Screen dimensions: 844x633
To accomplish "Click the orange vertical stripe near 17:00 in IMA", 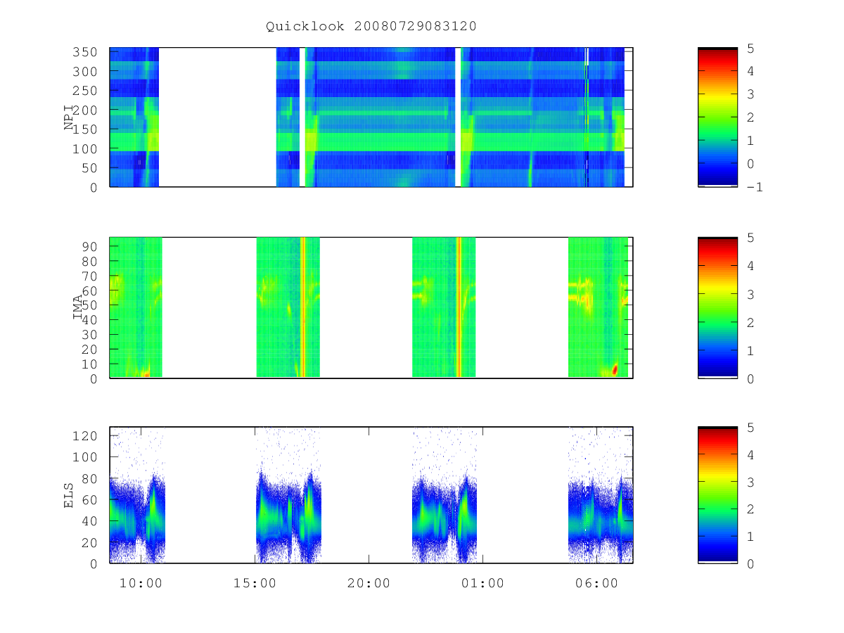I will click(x=302, y=307).
